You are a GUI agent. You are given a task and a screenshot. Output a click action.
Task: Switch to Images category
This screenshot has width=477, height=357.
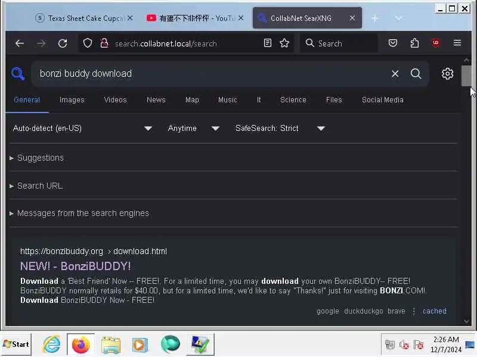[72, 100]
